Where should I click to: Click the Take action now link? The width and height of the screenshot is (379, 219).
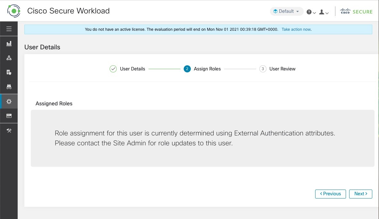pyautogui.click(x=296, y=29)
